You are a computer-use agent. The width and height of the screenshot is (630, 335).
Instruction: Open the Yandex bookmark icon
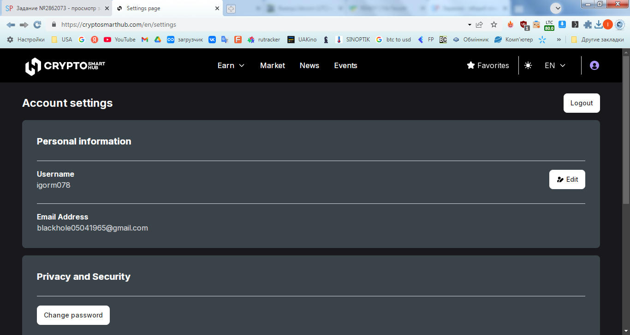pyautogui.click(x=95, y=40)
